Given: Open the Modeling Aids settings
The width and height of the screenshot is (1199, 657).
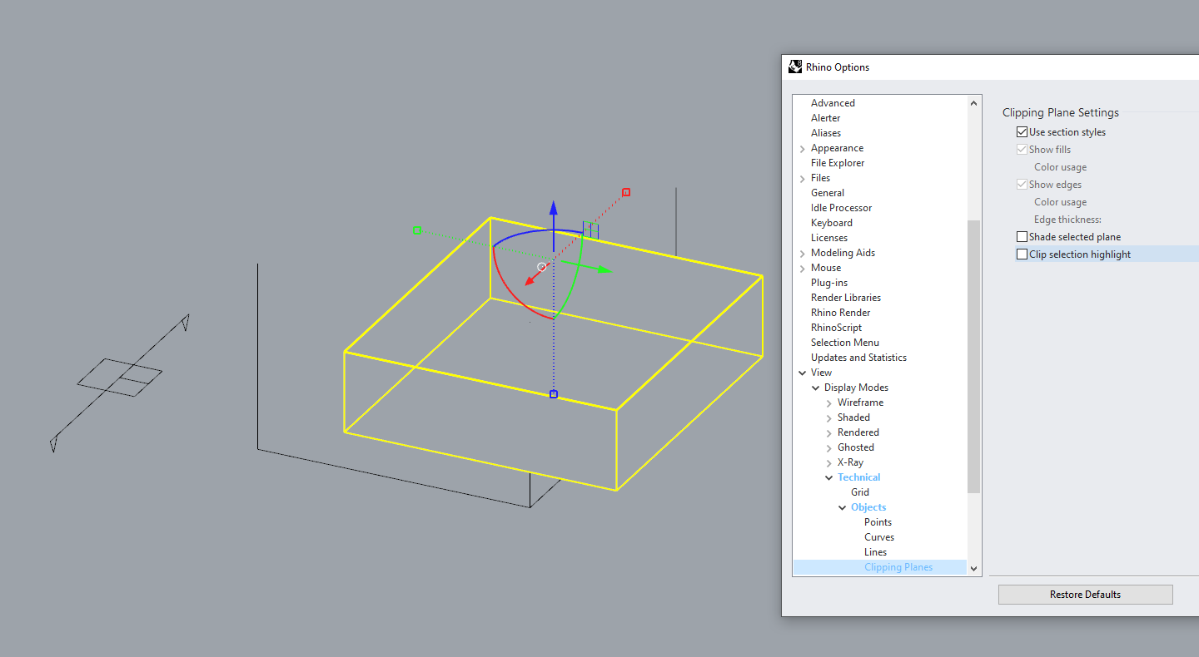Looking at the screenshot, I should coord(843,252).
